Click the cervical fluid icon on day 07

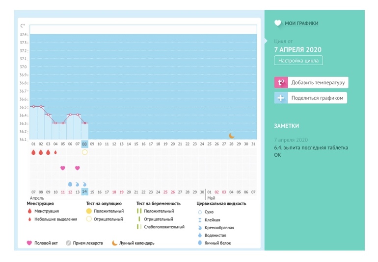point(78,184)
